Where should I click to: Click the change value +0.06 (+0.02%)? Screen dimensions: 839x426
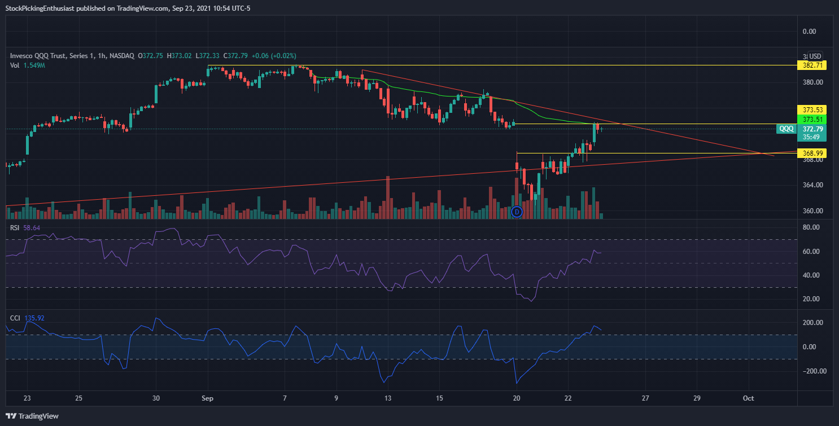(x=274, y=56)
